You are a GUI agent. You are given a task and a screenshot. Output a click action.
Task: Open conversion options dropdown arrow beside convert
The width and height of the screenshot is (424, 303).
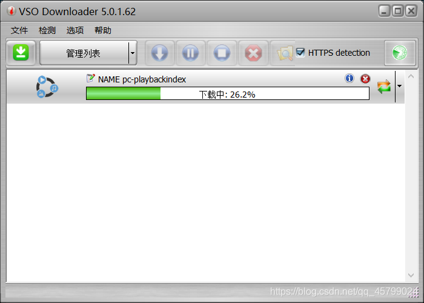(399, 86)
